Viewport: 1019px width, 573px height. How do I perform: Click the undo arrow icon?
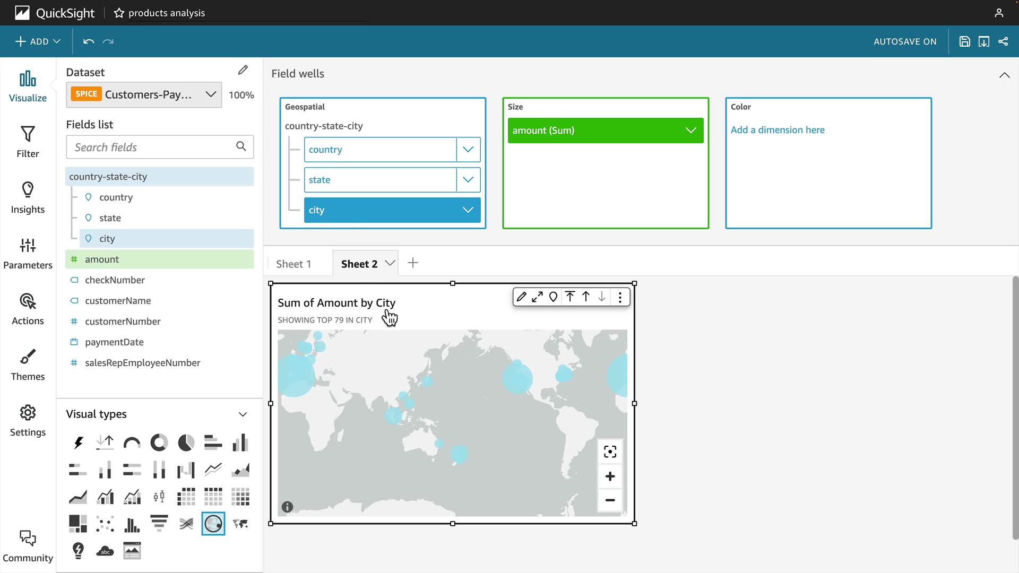click(x=89, y=41)
